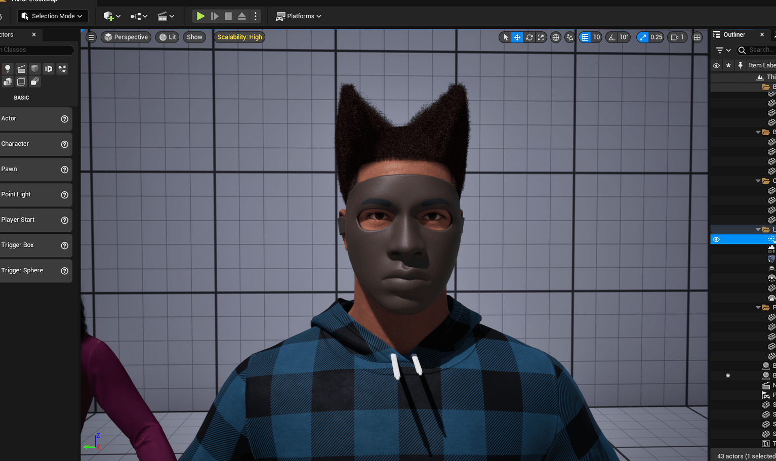Toggle rotation angle snapping
The image size is (776, 461).
tap(611, 37)
